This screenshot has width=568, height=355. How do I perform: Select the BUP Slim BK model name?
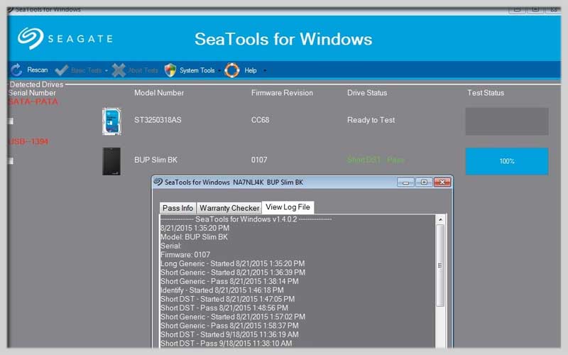[155, 160]
